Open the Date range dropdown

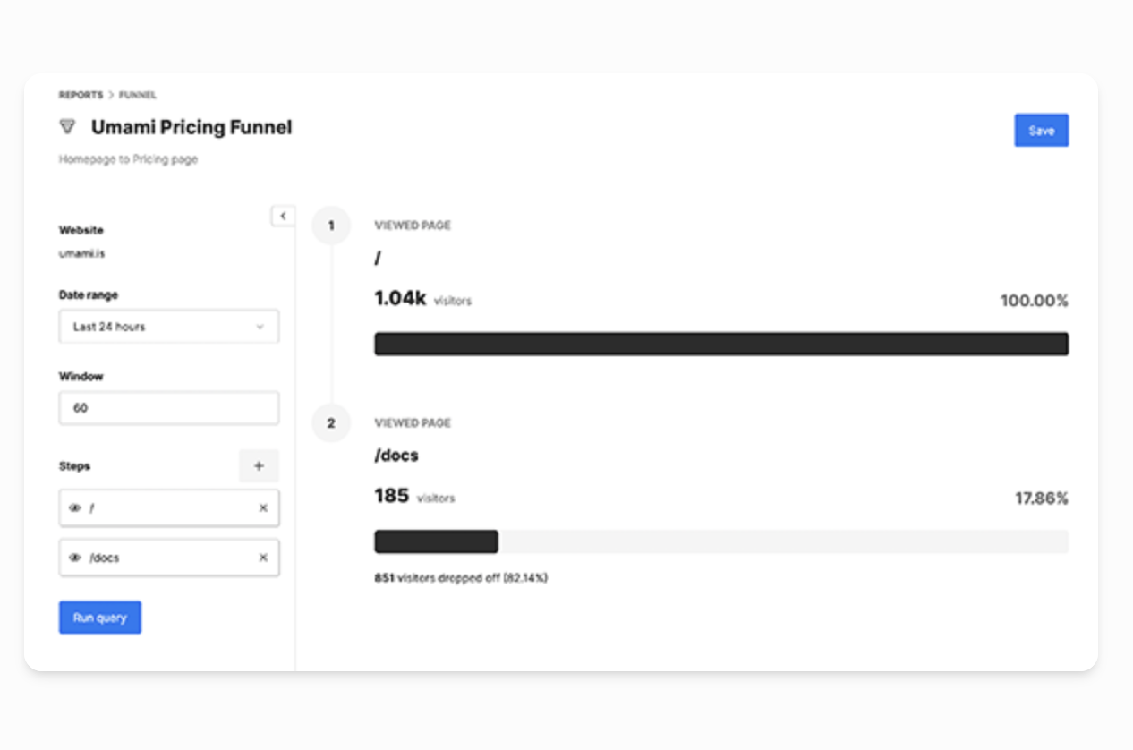click(x=168, y=327)
